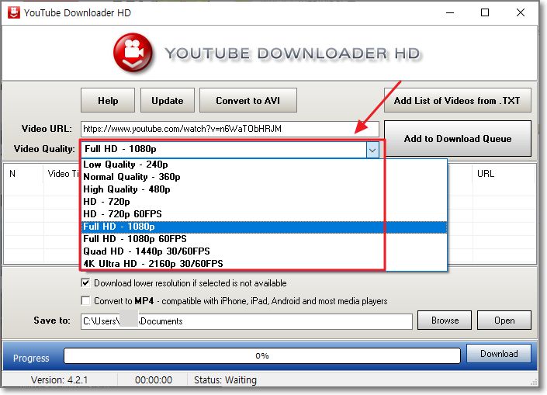The width and height of the screenshot is (547, 395).
Task: Select Normal Quality - 360p option
Action: (x=264, y=177)
